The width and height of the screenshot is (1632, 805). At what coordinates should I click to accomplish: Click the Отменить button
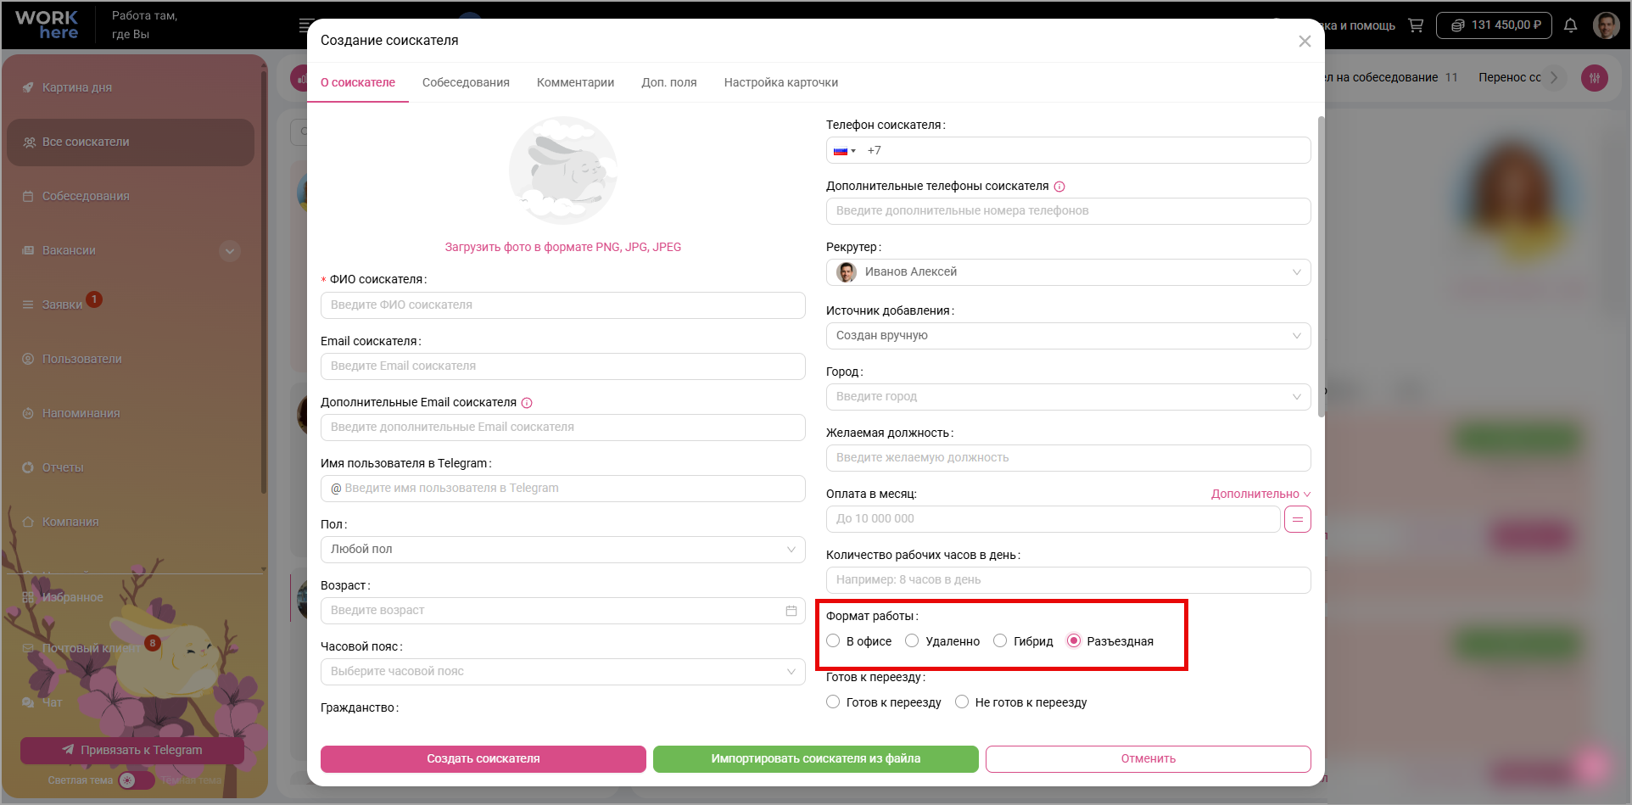1149,759
